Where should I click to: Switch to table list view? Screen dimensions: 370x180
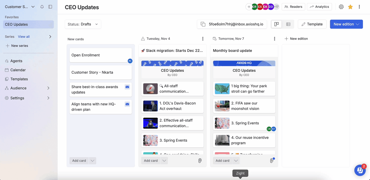[288, 24]
